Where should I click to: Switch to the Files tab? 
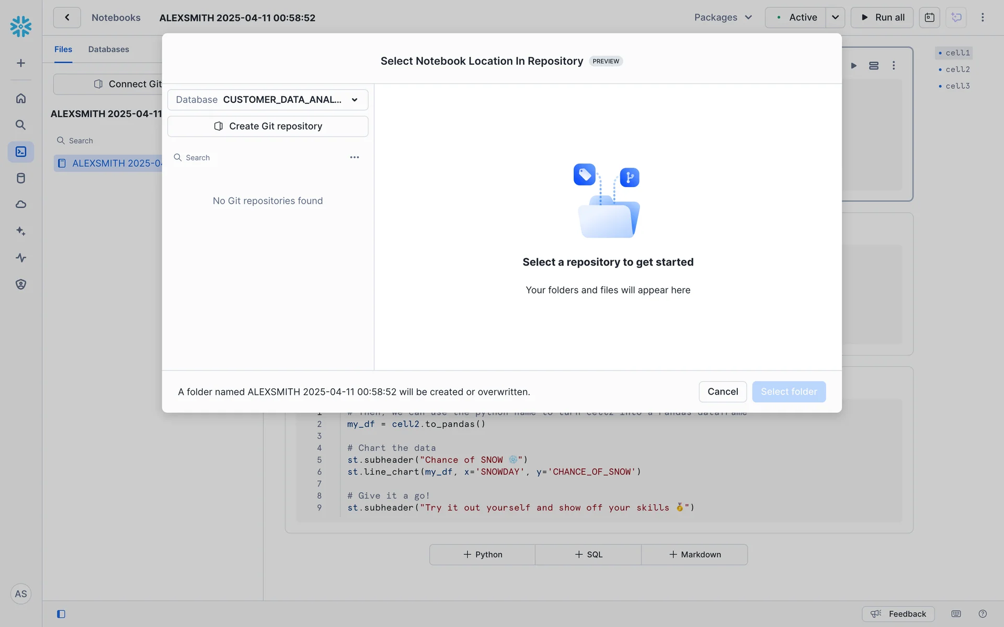[x=63, y=49]
